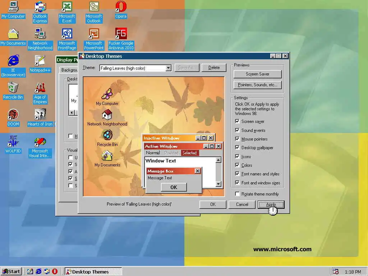This screenshot has height=276, width=368.
Task: Open the Start menu
Action: (11, 272)
